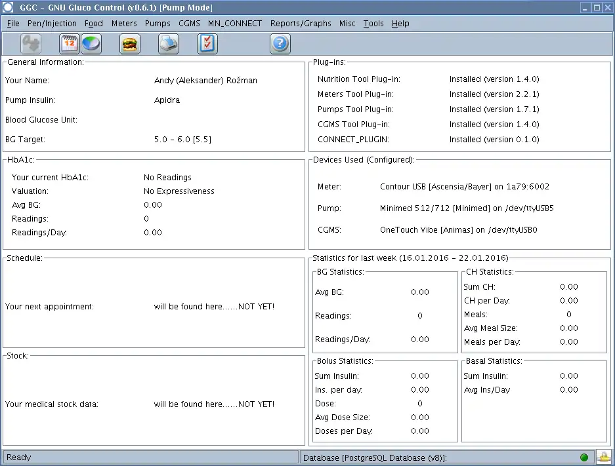Click the 'Ready' status bar text
615x466 pixels.
(18, 457)
